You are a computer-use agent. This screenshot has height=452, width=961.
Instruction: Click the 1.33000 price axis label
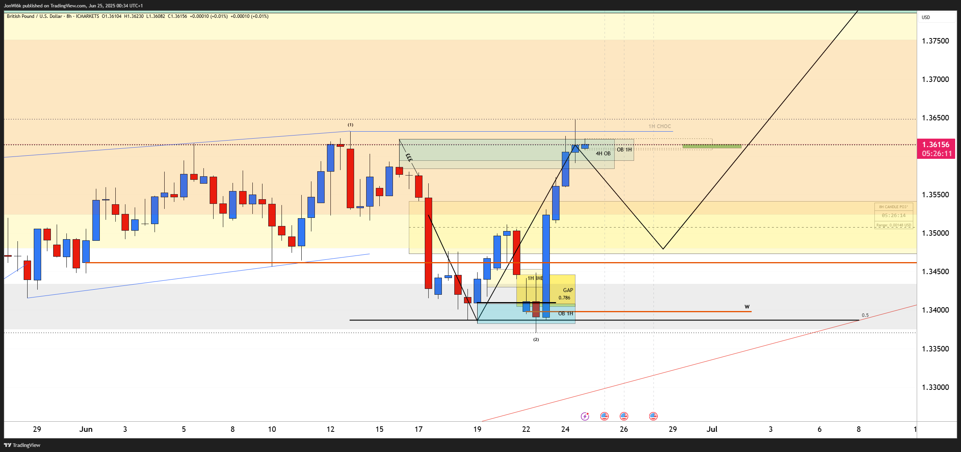[935, 387]
